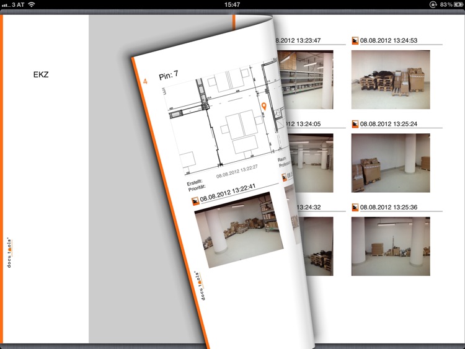Tap the battery indicator at 83%

click(451, 4)
